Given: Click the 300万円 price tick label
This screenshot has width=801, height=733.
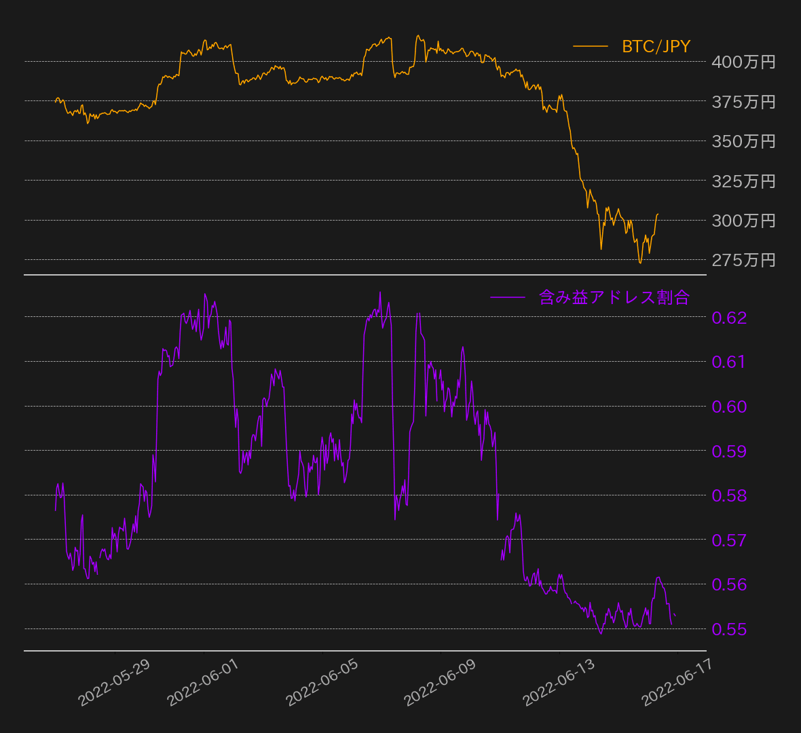Looking at the screenshot, I should (x=743, y=221).
